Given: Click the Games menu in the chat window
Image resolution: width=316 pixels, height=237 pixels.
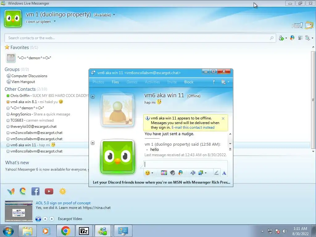Looking at the screenshot, I should click(x=132, y=82).
